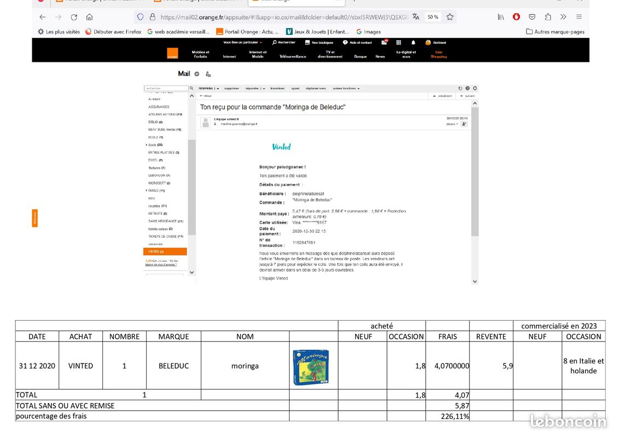The image size is (619, 438).
Task: Click the browser URL address bar
Action: 284,17
